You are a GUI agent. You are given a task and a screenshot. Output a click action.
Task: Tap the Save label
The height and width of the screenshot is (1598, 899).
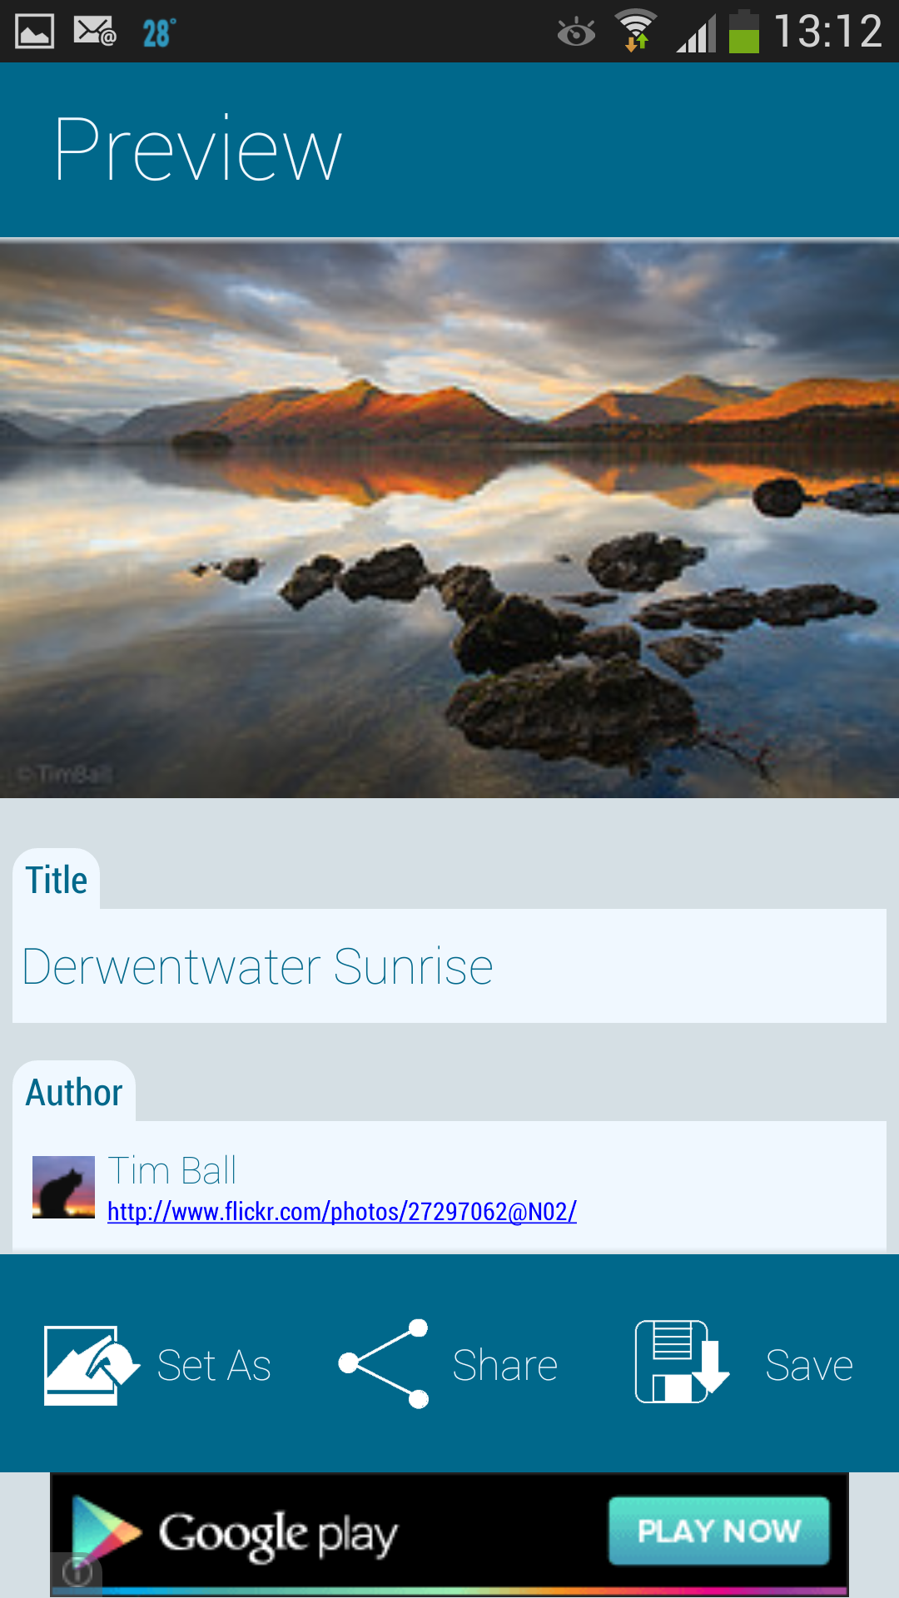pyautogui.click(x=809, y=1366)
